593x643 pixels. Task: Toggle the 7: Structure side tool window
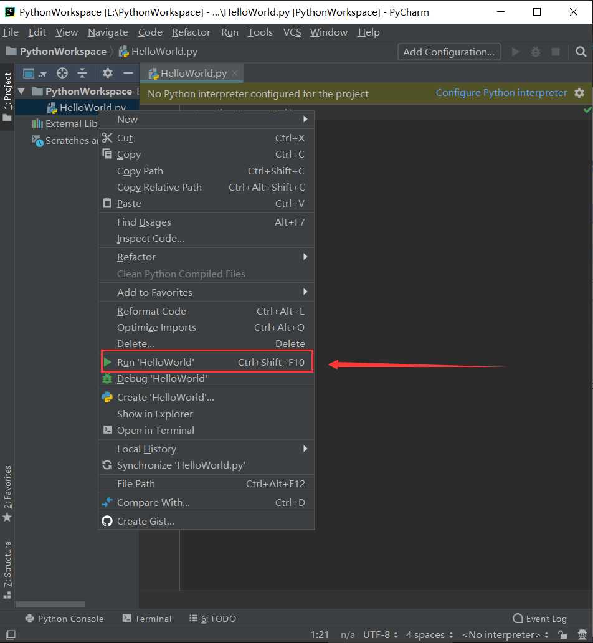click(7, 569)
